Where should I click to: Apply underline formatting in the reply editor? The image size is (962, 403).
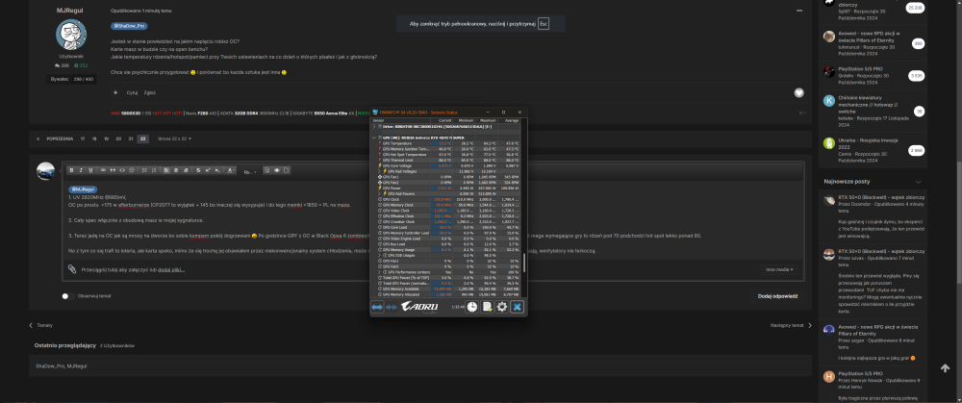click(90, 170)
